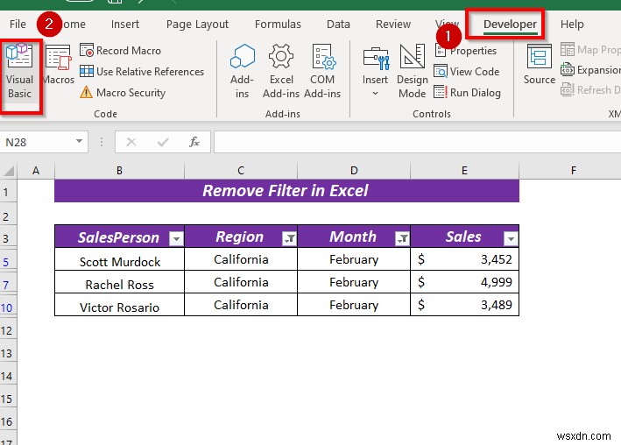Open the Macros dialog
Image resolution: width=621 pixels, height=445 pixels.
pos(58,65)
